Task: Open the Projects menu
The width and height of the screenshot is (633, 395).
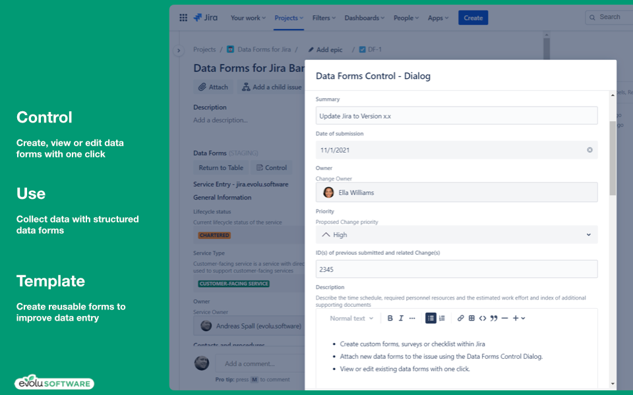Action: point(289,18)
